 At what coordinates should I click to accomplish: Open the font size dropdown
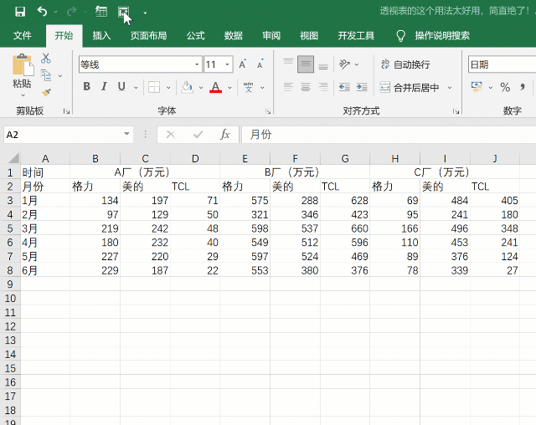(227, 64)
